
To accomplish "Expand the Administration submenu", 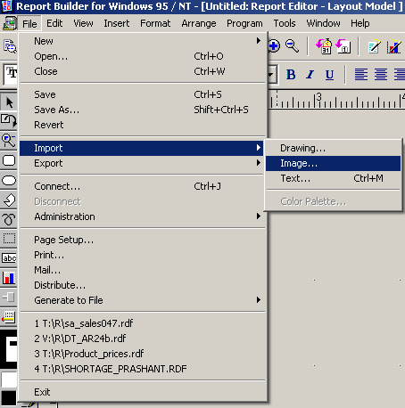I will tap(142, 216).
